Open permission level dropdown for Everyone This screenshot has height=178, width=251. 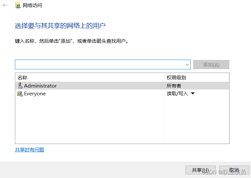click(x=193, y=93)
